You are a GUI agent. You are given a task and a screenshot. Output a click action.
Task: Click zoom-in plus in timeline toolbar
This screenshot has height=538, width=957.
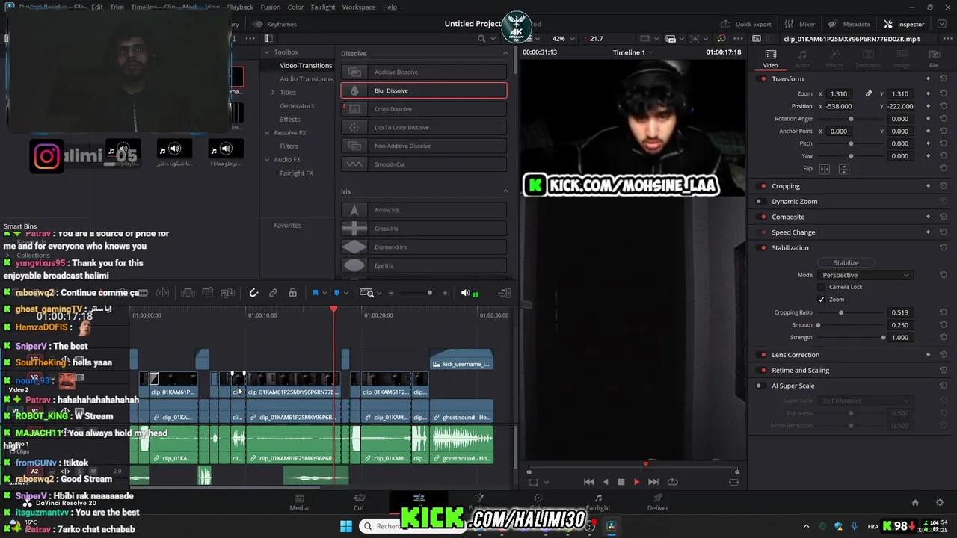(445, 293)
